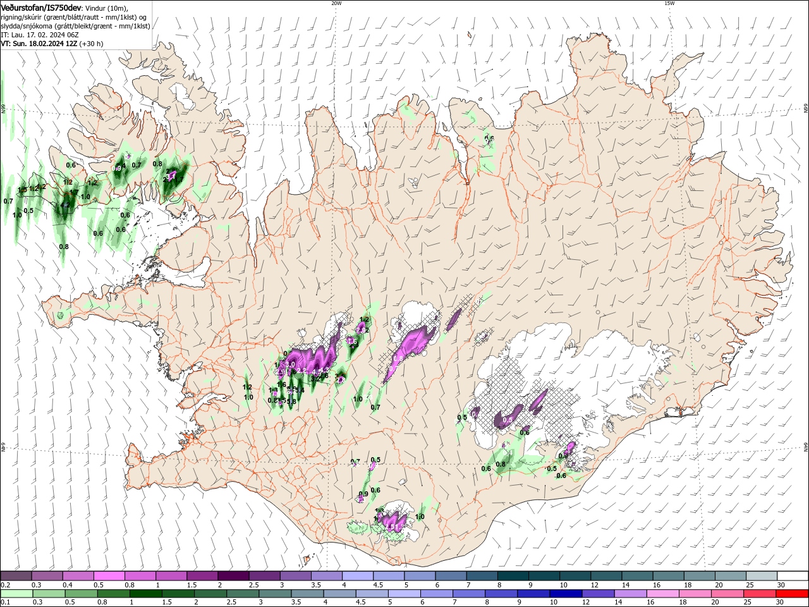This screenshot has height=607, width=809.
Task: Click the bright red swatch after 30 in rain legend
Action: pyautogui.click(x=793, y=594)
